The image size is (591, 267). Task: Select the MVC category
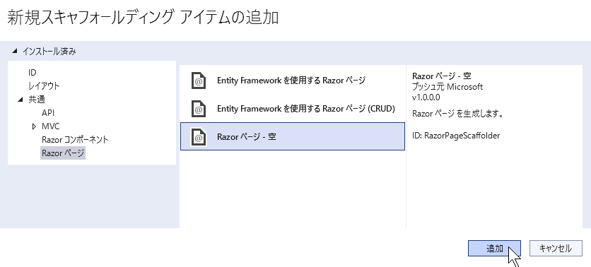[x=50, y=126]
